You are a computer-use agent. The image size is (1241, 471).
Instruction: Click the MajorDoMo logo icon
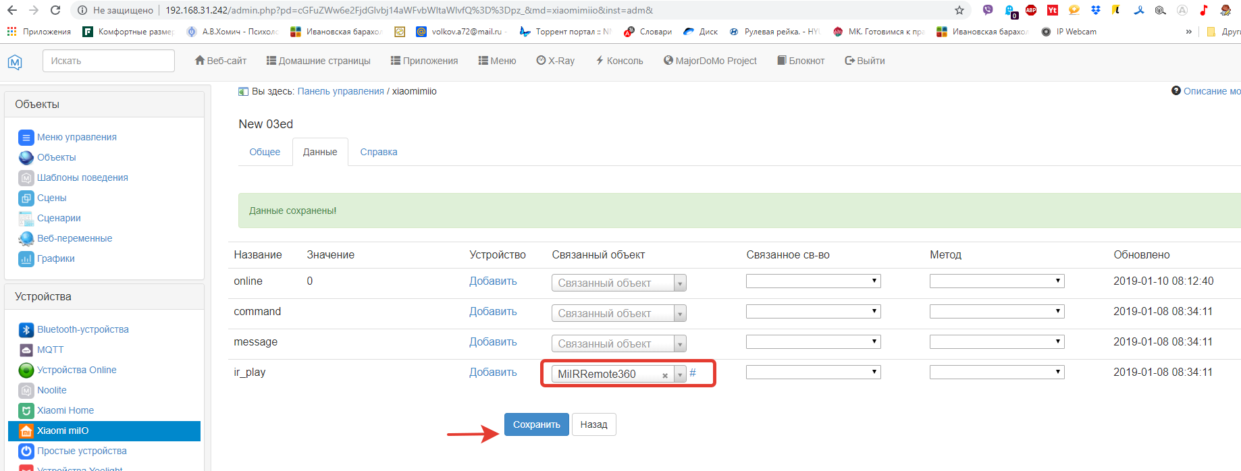[x=15, y=61]
